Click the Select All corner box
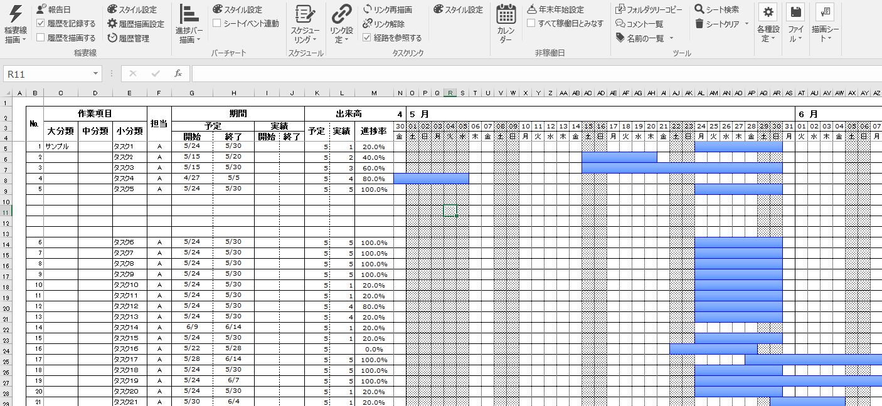This screenshot has width=882, height=406. [x=6, y=93]
